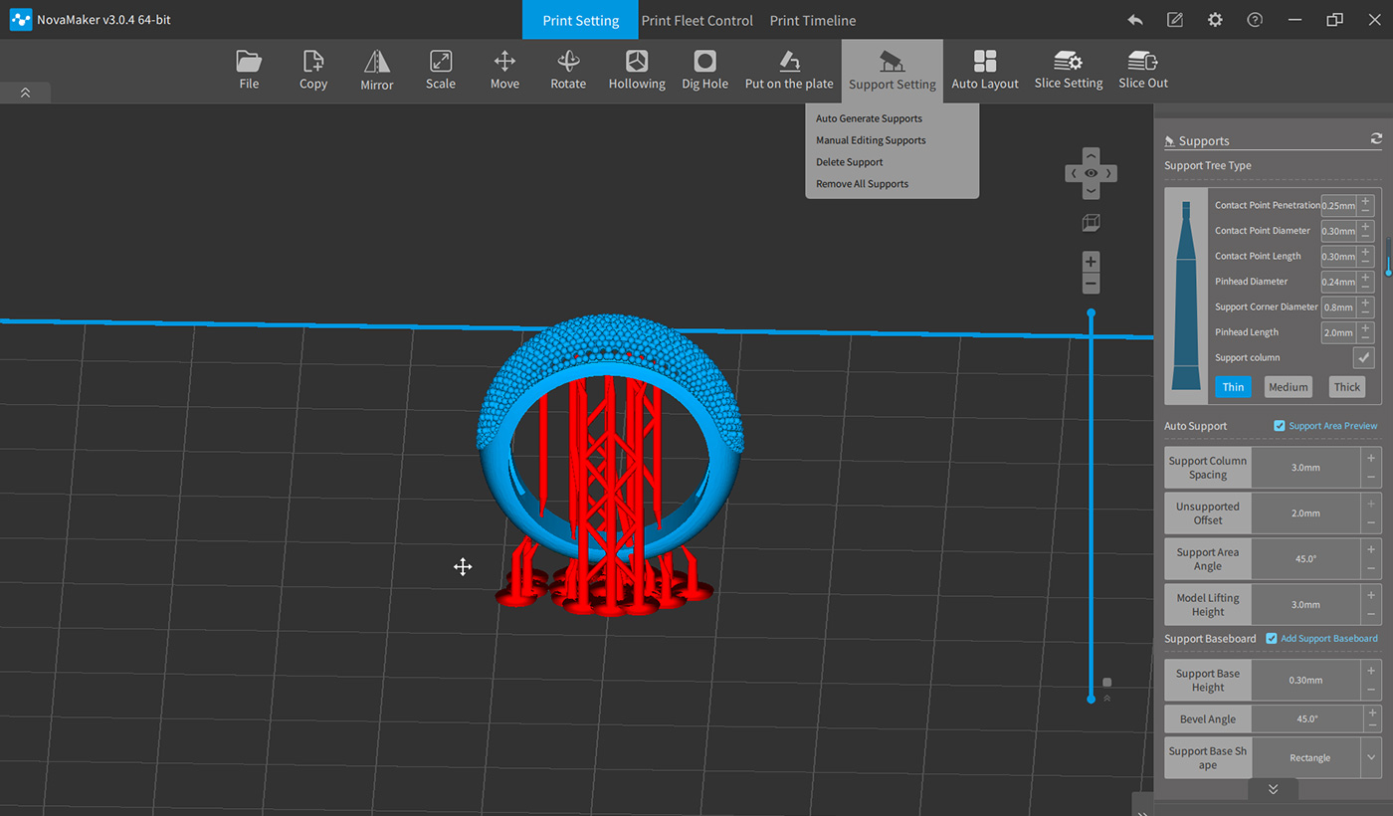This screenshot has width=1393, height=816.
Task: Click the layer slider top handle
Action: [1091, 313]
